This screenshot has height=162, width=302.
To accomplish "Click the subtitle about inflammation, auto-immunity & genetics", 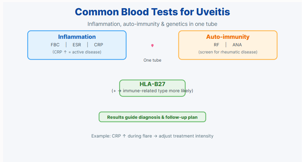I will (152, 24).
